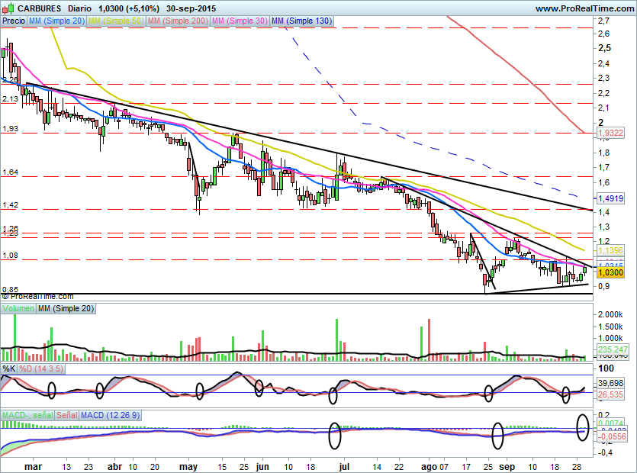The width and height of the screenshot is (637, 473).
Task: Click the 1,0300 current price tag
Action: point(610,272)
